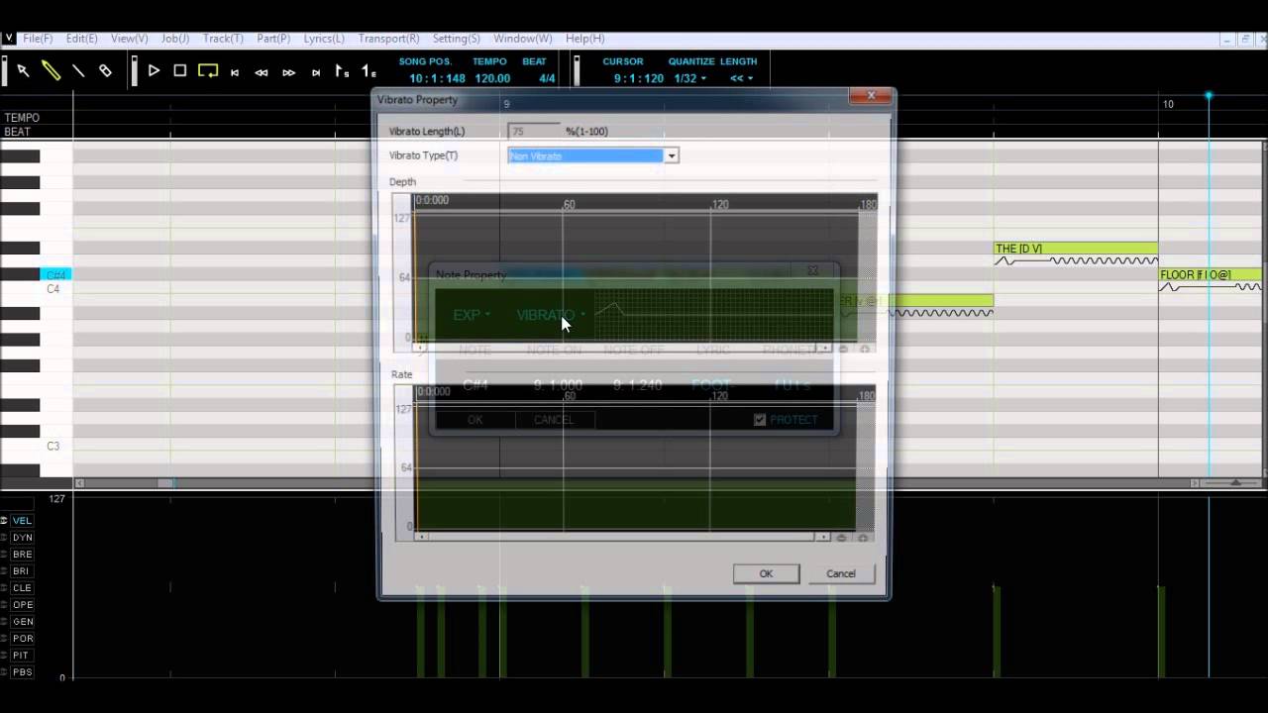Select the PBS control parameter

(x=22, y=672)
